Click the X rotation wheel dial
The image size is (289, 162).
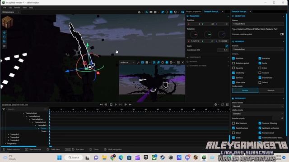click(x=194, y=35)
